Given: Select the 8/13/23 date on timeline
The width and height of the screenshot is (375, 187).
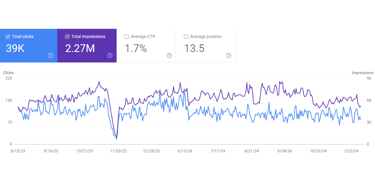Looking at the screenshot, I should (17, 151).
